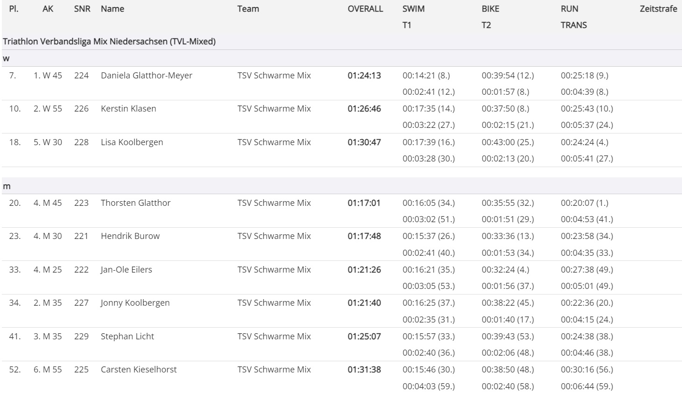Select Hendrik Burow's name
The width and height of the screenshot is (682, 393).
[x=130, y=236]
